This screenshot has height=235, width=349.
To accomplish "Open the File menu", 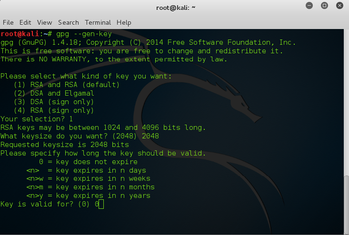I will tap(8, 22).
